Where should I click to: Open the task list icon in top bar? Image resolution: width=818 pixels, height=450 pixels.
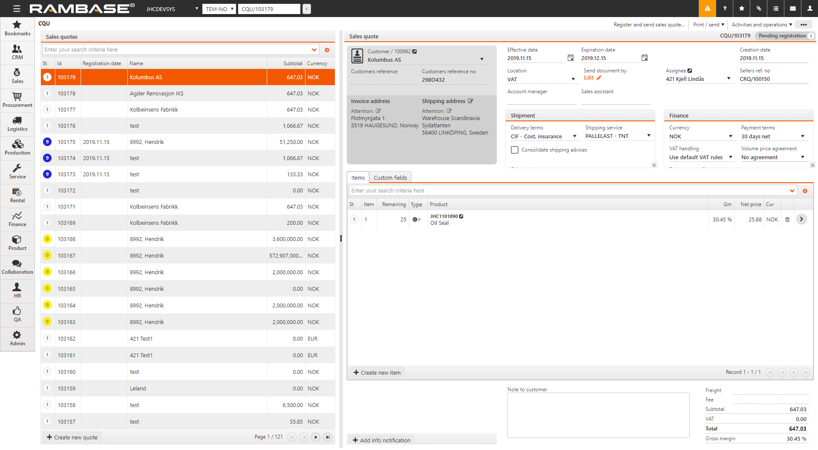click(775, 9)
